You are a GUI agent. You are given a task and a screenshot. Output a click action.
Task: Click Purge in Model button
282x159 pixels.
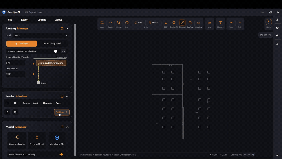37,140
